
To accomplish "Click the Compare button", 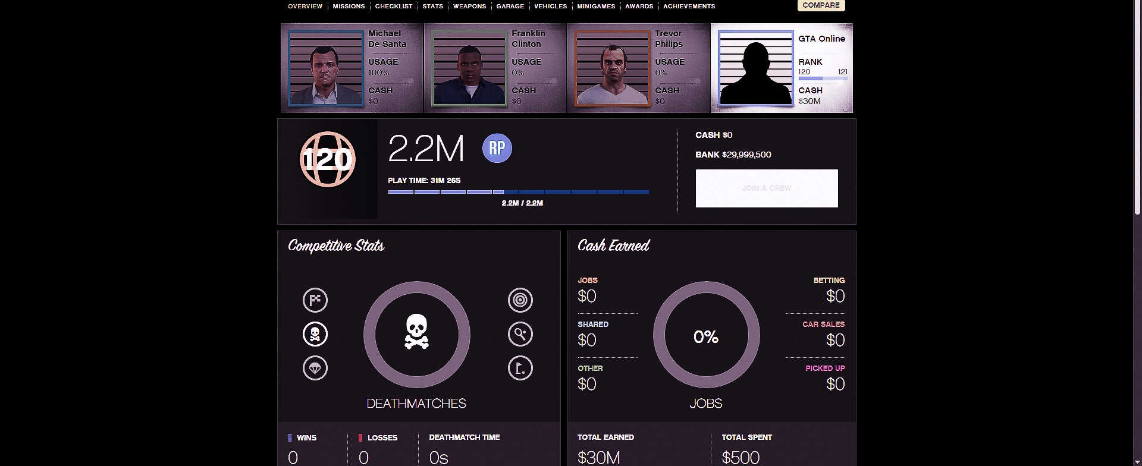I will click(821, 5).
